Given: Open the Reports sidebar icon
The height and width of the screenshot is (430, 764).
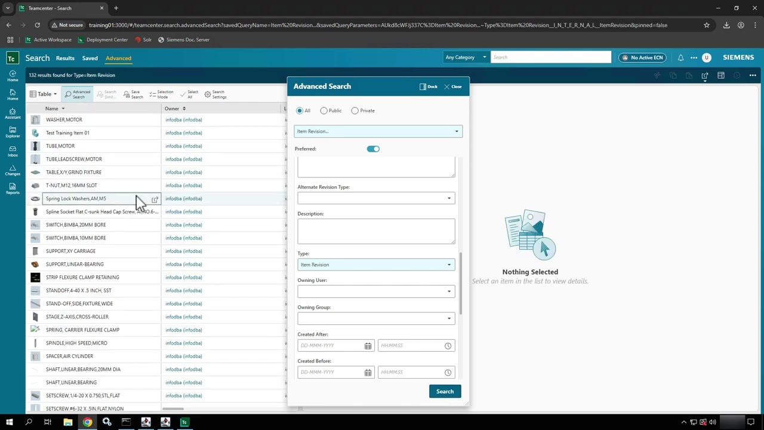Looking at the screenshot, I should point(13,189).
